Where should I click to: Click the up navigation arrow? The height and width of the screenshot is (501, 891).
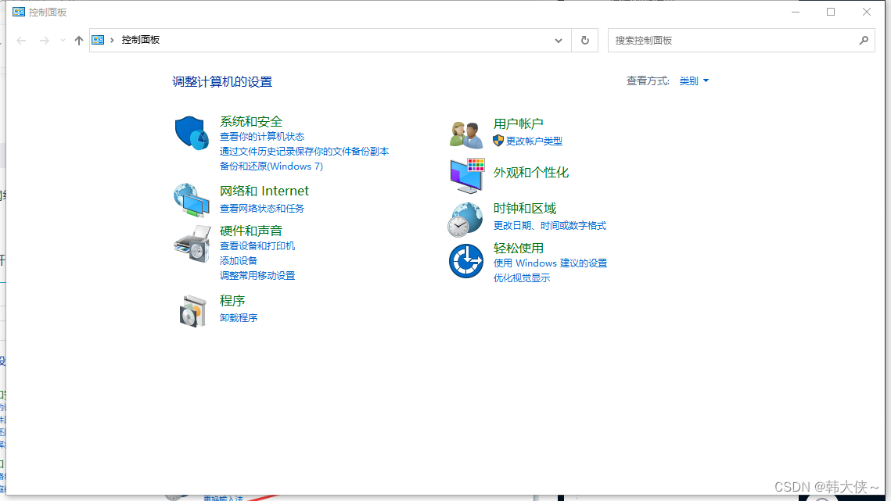tap(78, 40)
